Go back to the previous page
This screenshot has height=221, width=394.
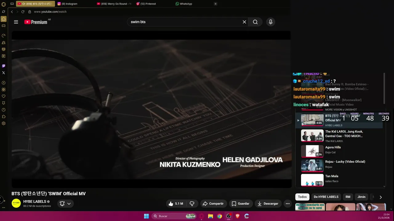pos(12,12)
